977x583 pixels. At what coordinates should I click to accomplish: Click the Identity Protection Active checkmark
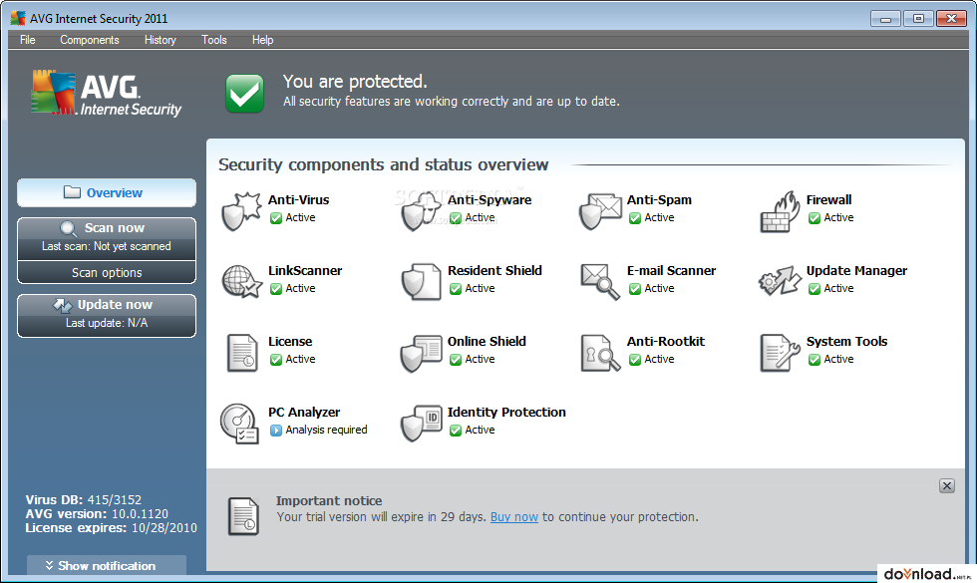(x=455, y=431)
